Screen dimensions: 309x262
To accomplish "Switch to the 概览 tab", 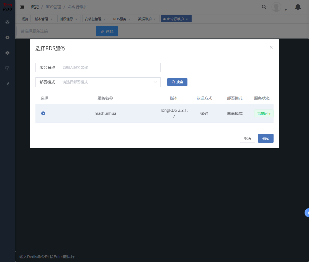I will [x=25, y=19].
